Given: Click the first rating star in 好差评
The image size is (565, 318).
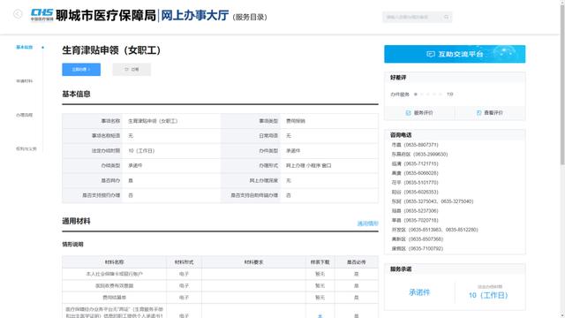Looking at the screenshot, I should [x=416, y=95].
